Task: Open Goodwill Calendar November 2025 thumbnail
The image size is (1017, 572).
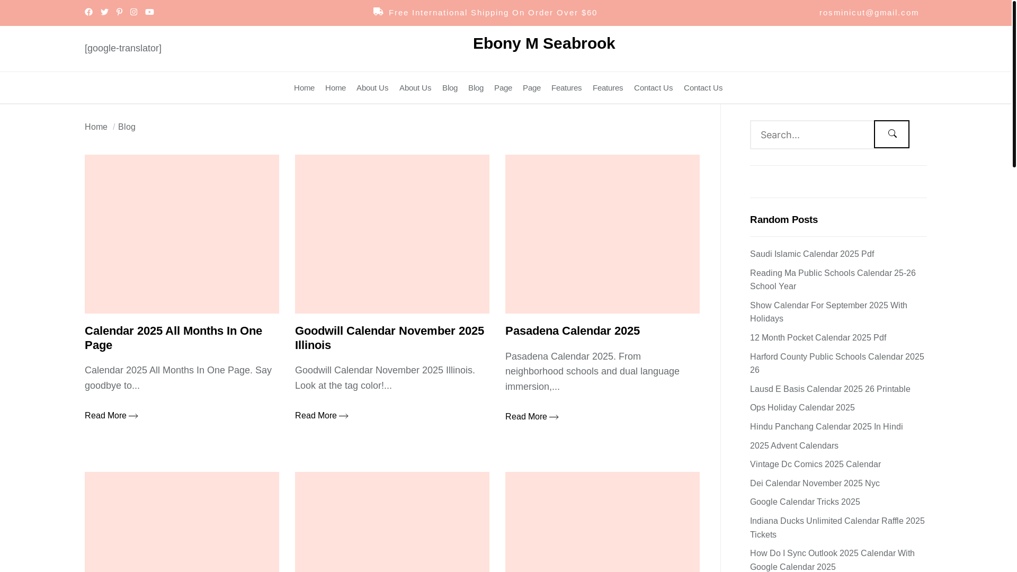Action: tap(392, 234)
